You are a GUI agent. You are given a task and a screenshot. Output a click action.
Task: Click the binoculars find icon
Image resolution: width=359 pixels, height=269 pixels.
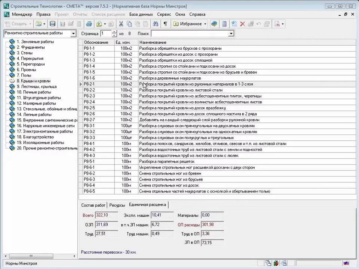156,24
